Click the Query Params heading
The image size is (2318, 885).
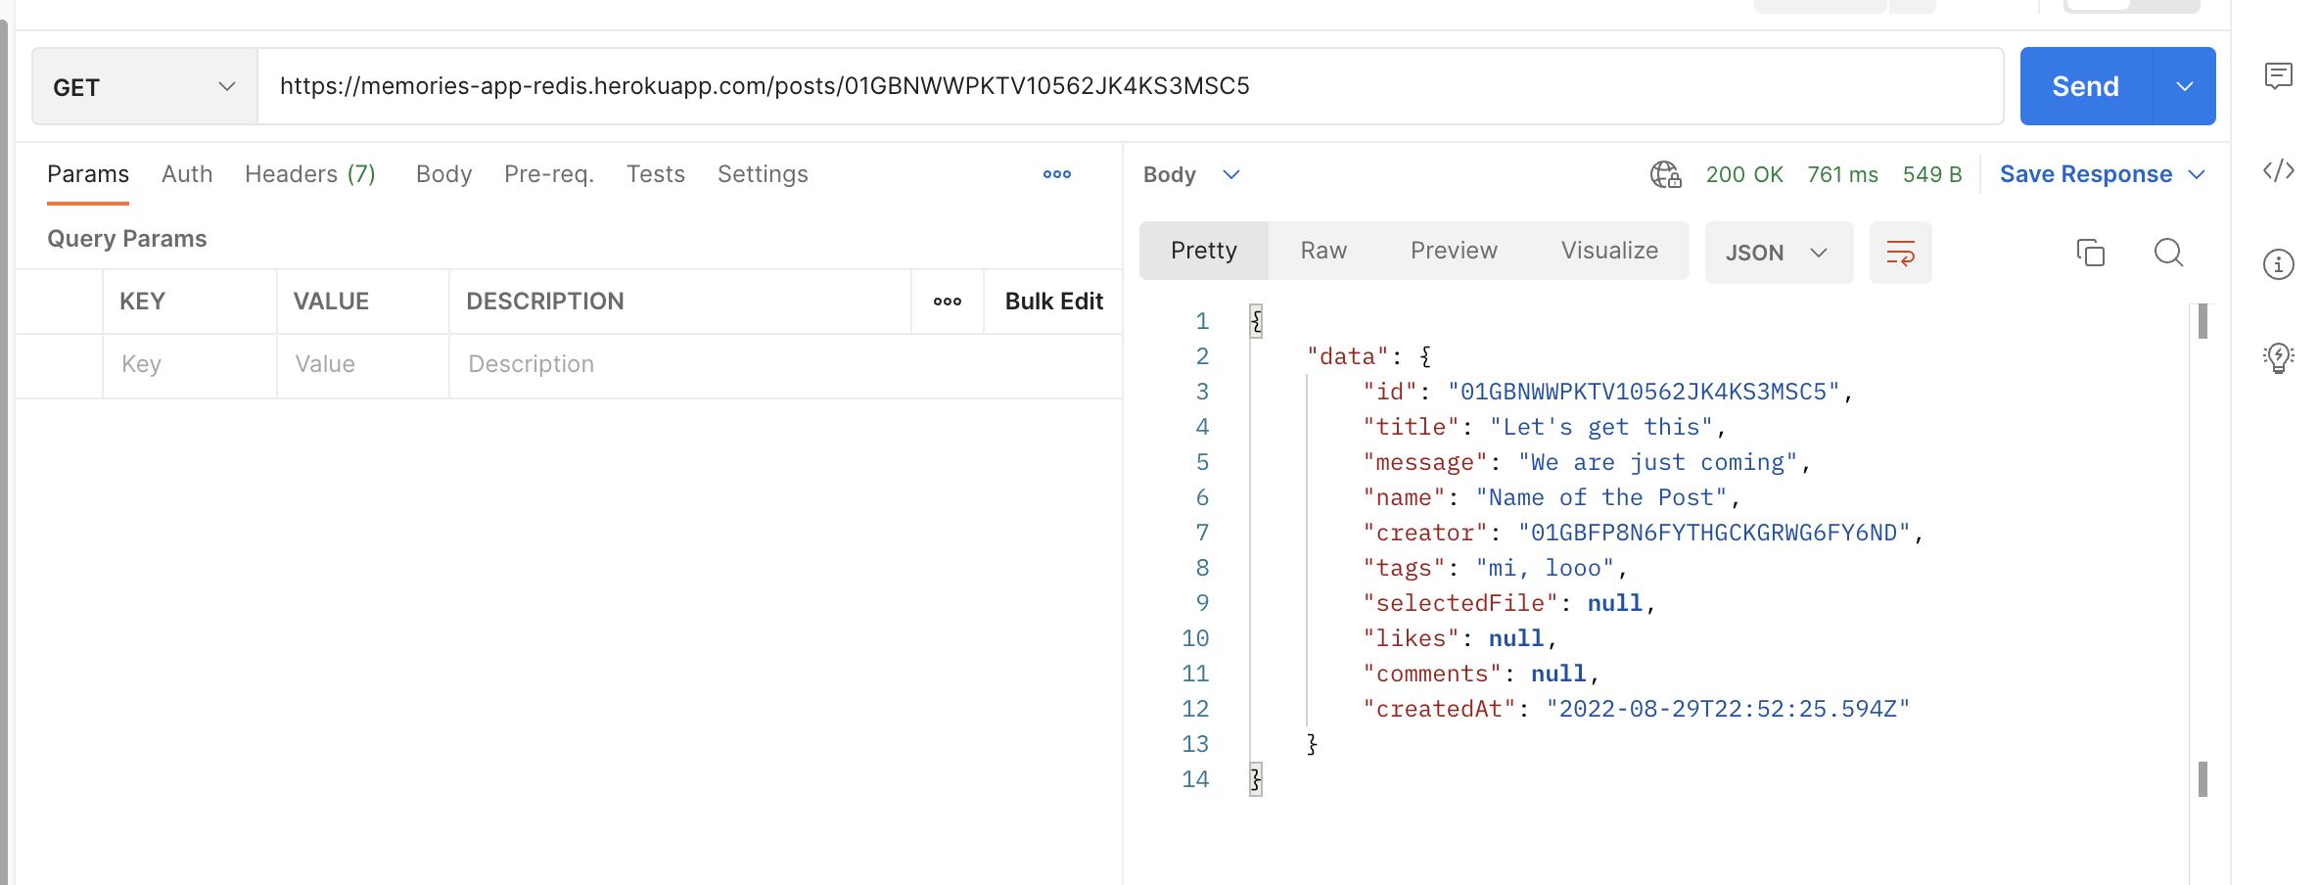click(127, 239)
